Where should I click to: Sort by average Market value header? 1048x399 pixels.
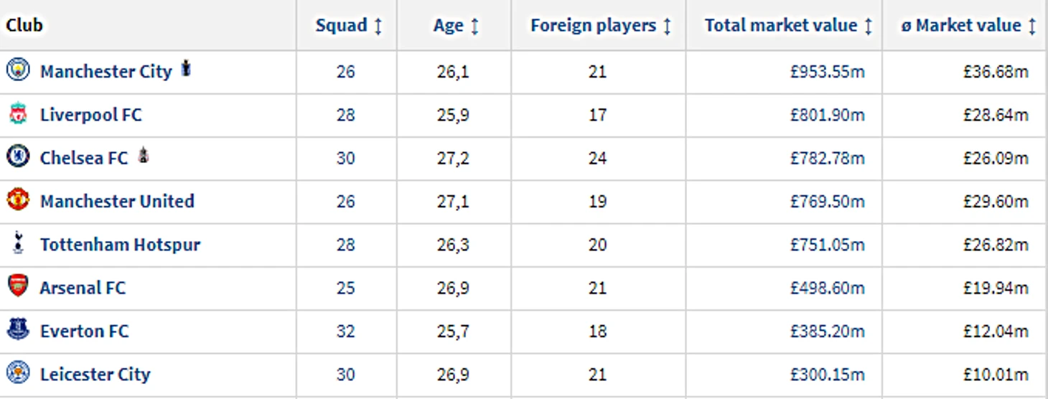point(968,26)
